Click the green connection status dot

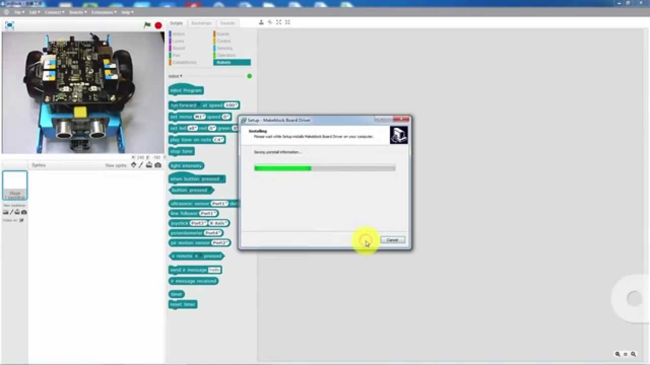click(x=249, y=76)
